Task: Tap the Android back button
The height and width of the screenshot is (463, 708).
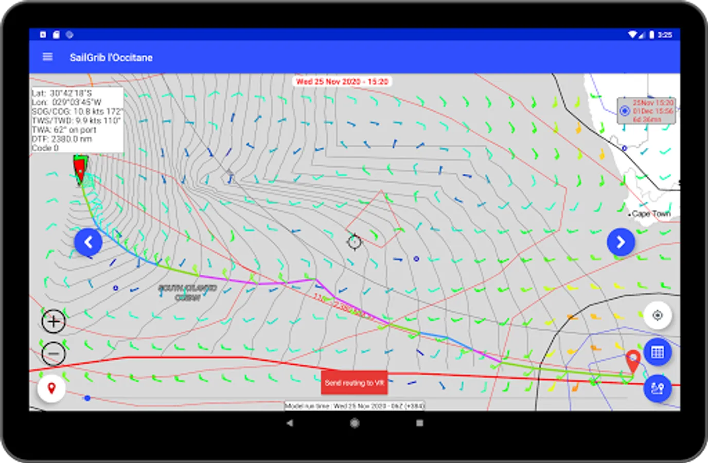Action: click(290, 423)
